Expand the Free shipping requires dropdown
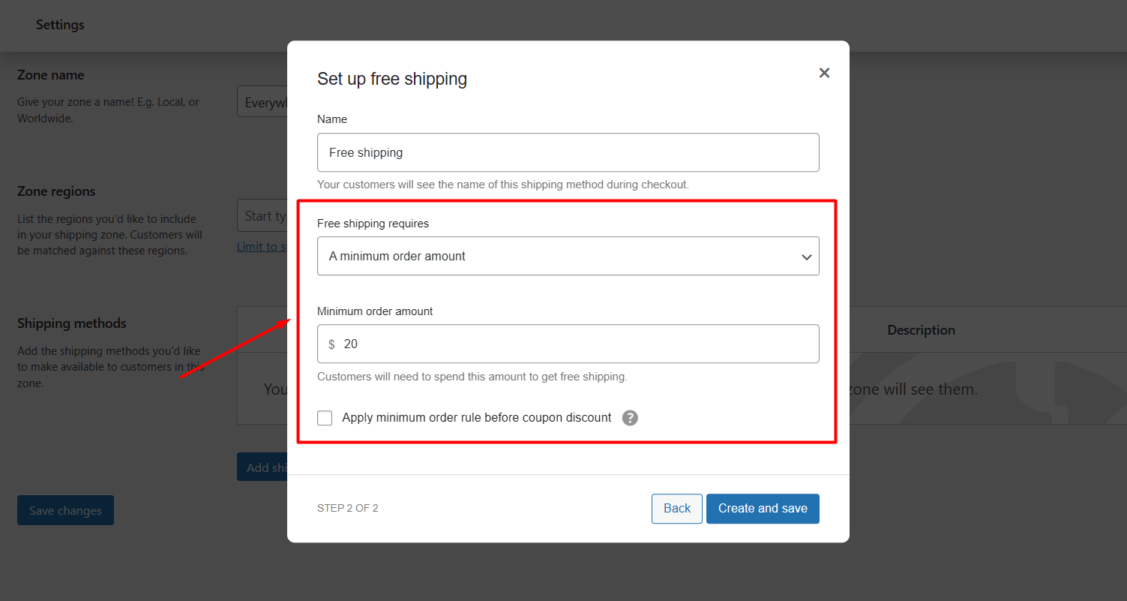This screenshot has width=1127, height=601. point(568,256)
